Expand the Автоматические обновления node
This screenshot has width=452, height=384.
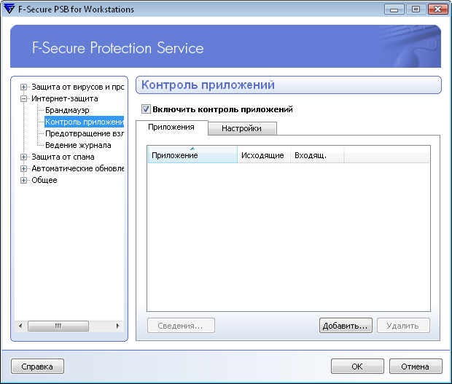pyautogui.click(x=23, y=168)
